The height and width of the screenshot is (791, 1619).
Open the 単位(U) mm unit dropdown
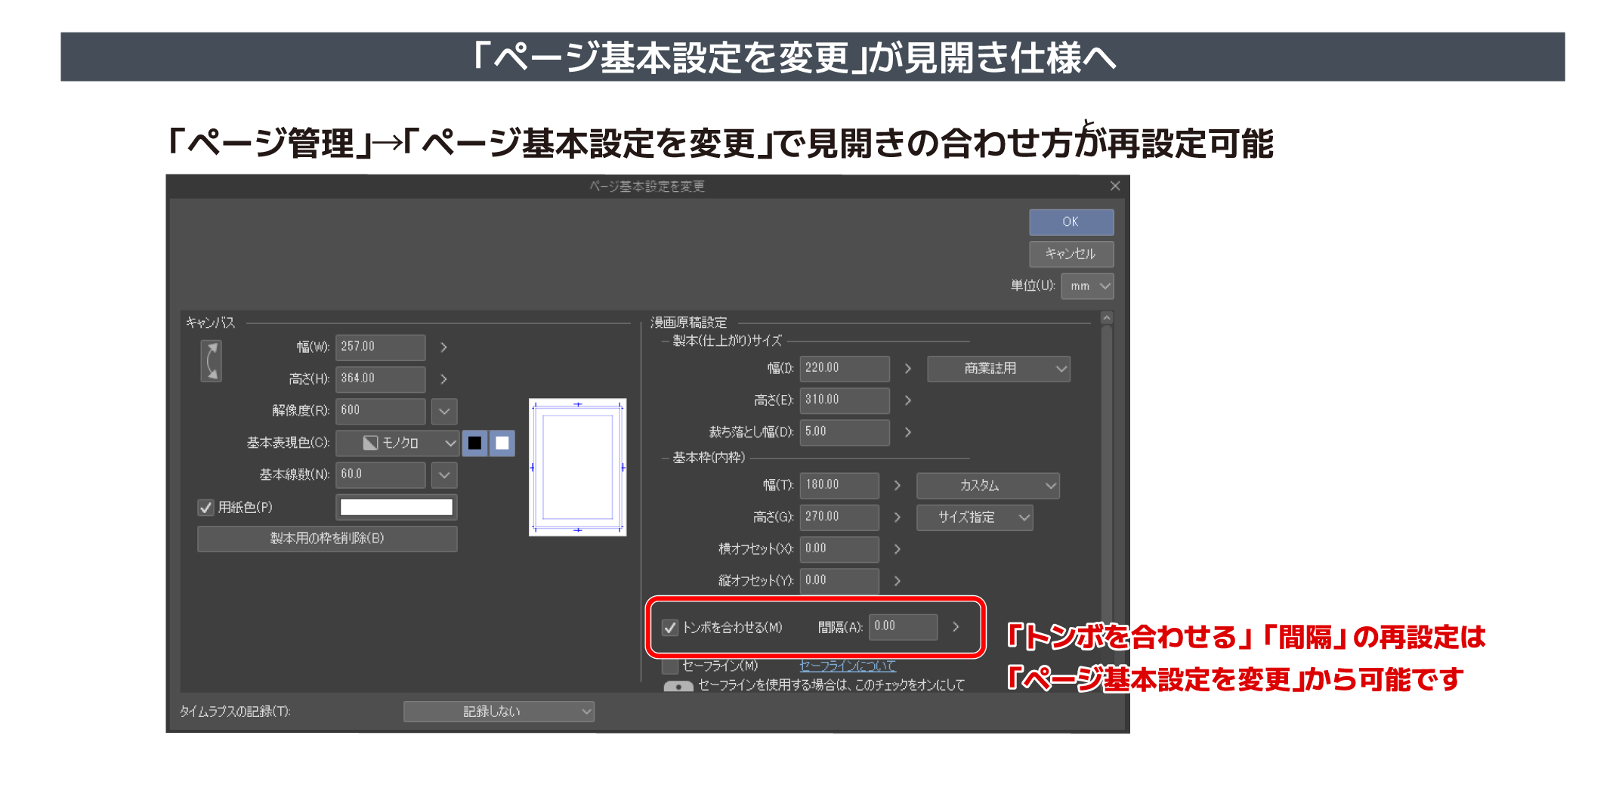click(1087, 286)
